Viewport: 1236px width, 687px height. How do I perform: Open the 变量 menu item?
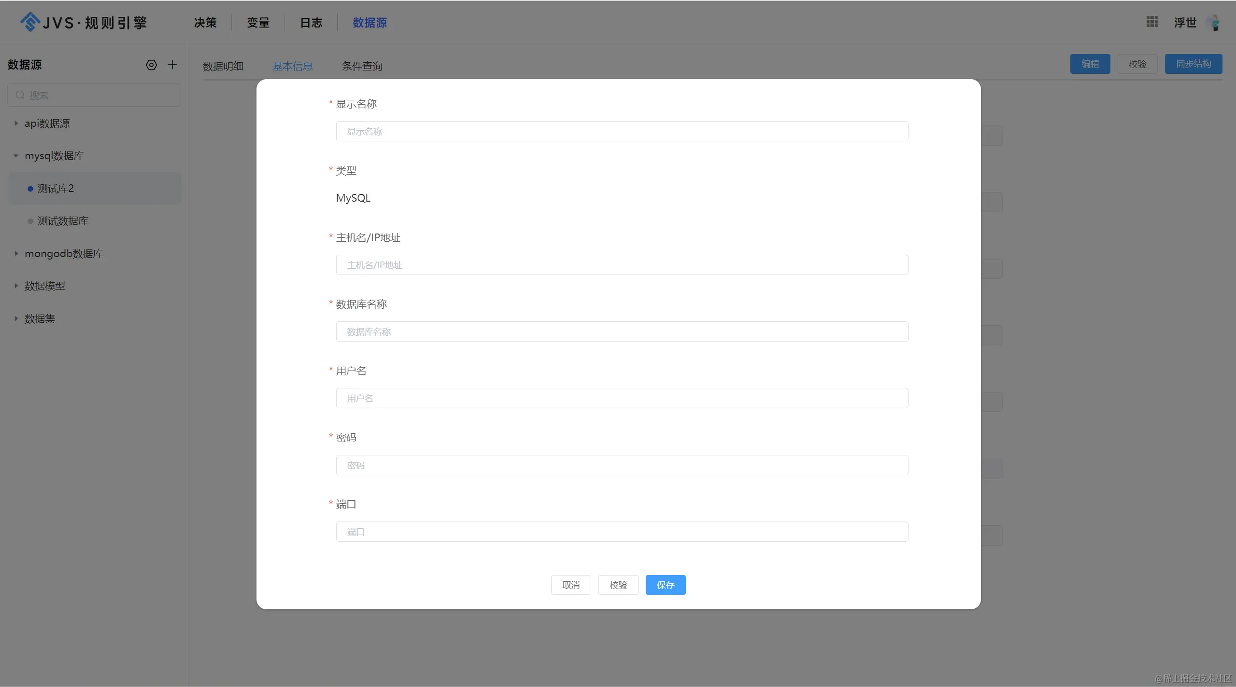click(x=258, y=23)
